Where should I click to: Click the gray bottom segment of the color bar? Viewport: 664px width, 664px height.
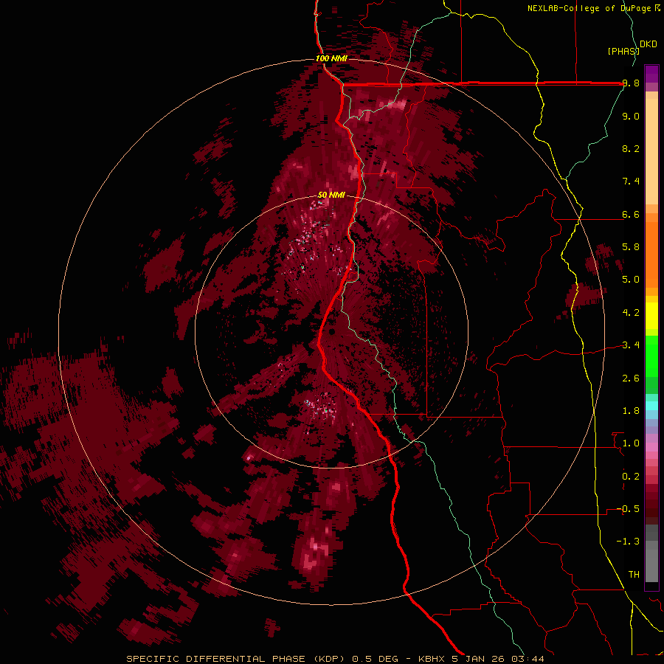coord(651,565)
